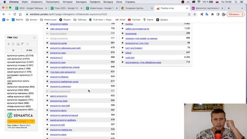Click the YWA panel add (plus) icon
The width and height of the screenshot is (247, 139).
click(x=8, y=44)
